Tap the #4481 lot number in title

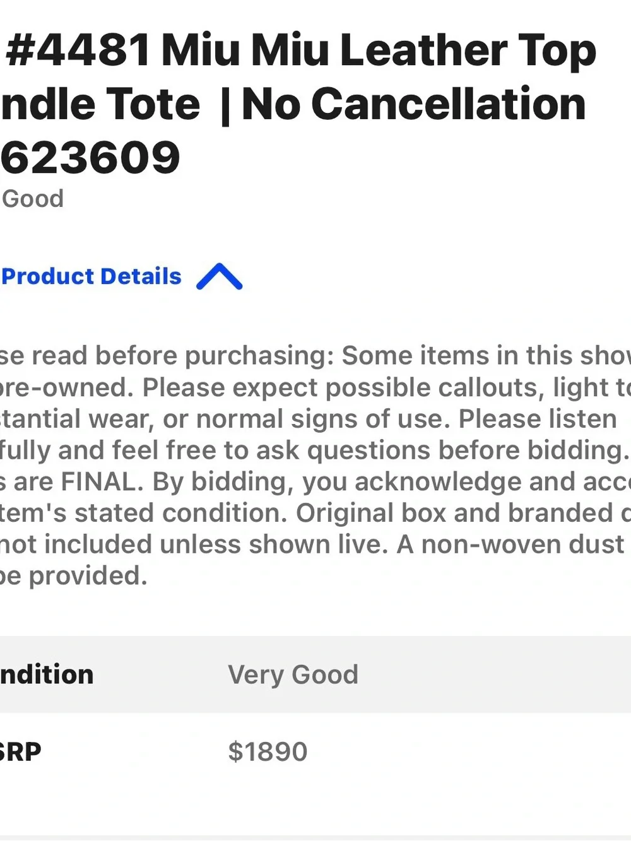click(x=79, y=50)
